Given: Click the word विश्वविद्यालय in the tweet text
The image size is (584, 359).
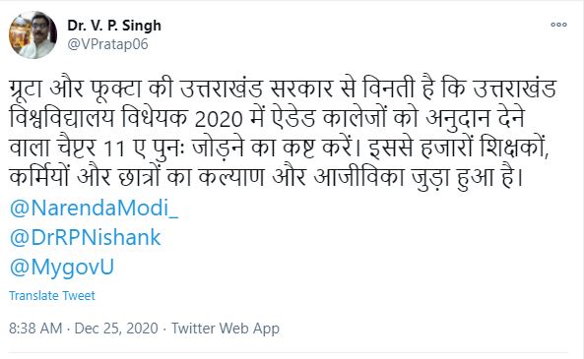Looking at the screenshot, I should [61, 119].
